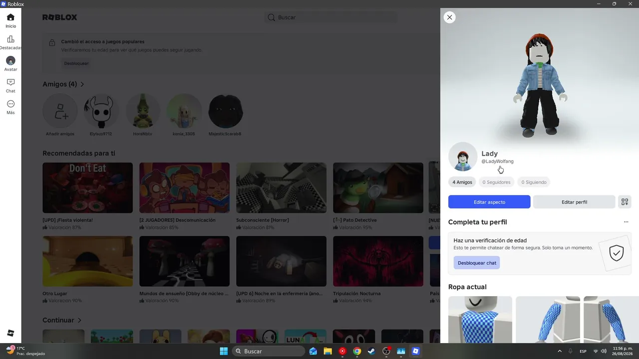
Task: Open YouTube Music from the taskbar
Action: [x=342, y=351]
